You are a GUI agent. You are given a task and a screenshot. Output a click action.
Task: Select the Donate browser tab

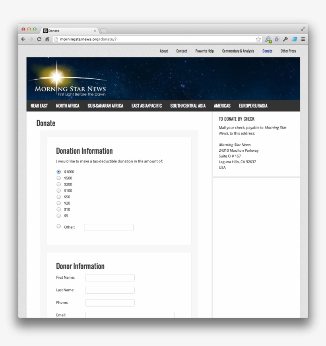coord(70,31)
